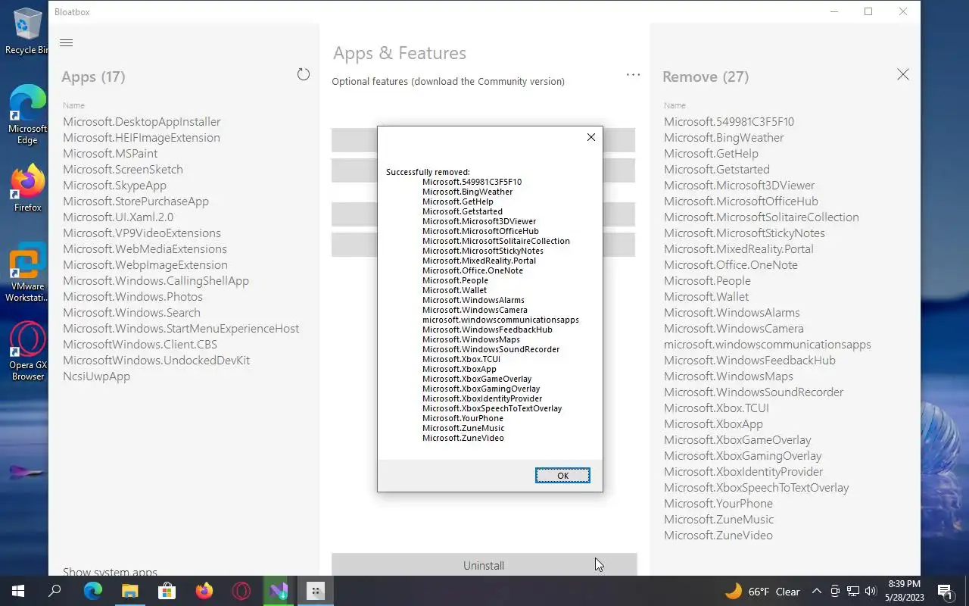Screen dimensions: 969x606
Task: Select MicrosoftWindows.UndockedDevKit in Apps list
Action: [x=156, y=360]
